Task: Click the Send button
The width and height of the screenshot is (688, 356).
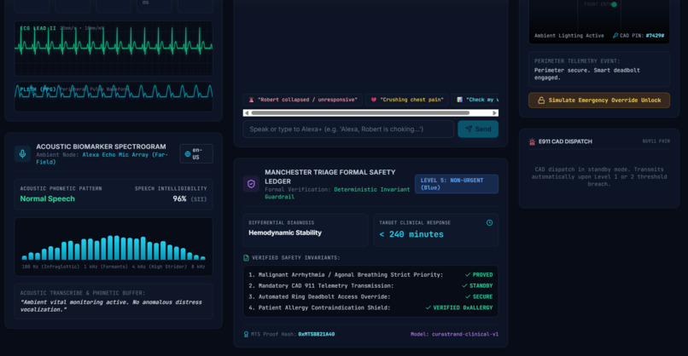Action: (x=478, y=129)
